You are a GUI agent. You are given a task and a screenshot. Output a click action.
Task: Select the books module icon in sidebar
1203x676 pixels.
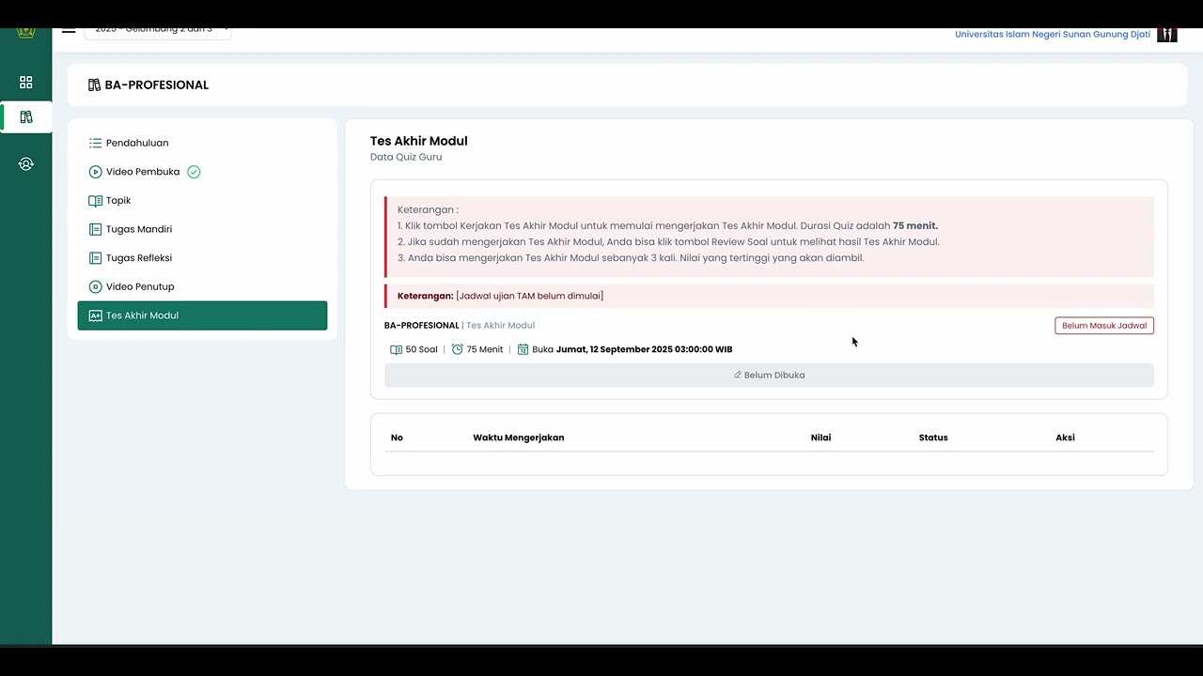(26, 117)
